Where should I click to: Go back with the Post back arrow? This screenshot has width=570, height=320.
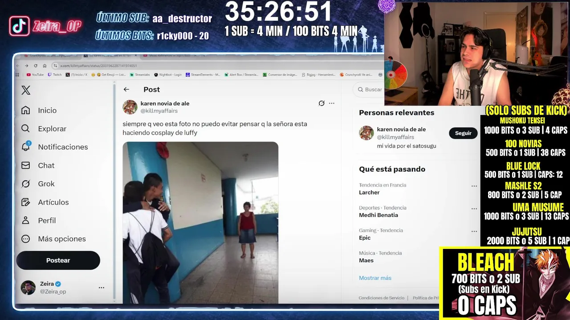pyautogui.click(x=126, y=89)
